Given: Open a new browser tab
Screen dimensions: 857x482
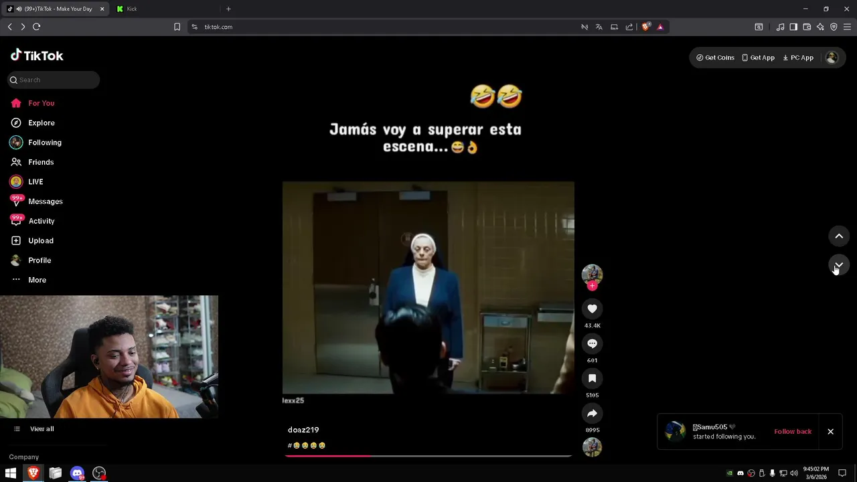Looking at the screenshot, I should click(228, 9).
